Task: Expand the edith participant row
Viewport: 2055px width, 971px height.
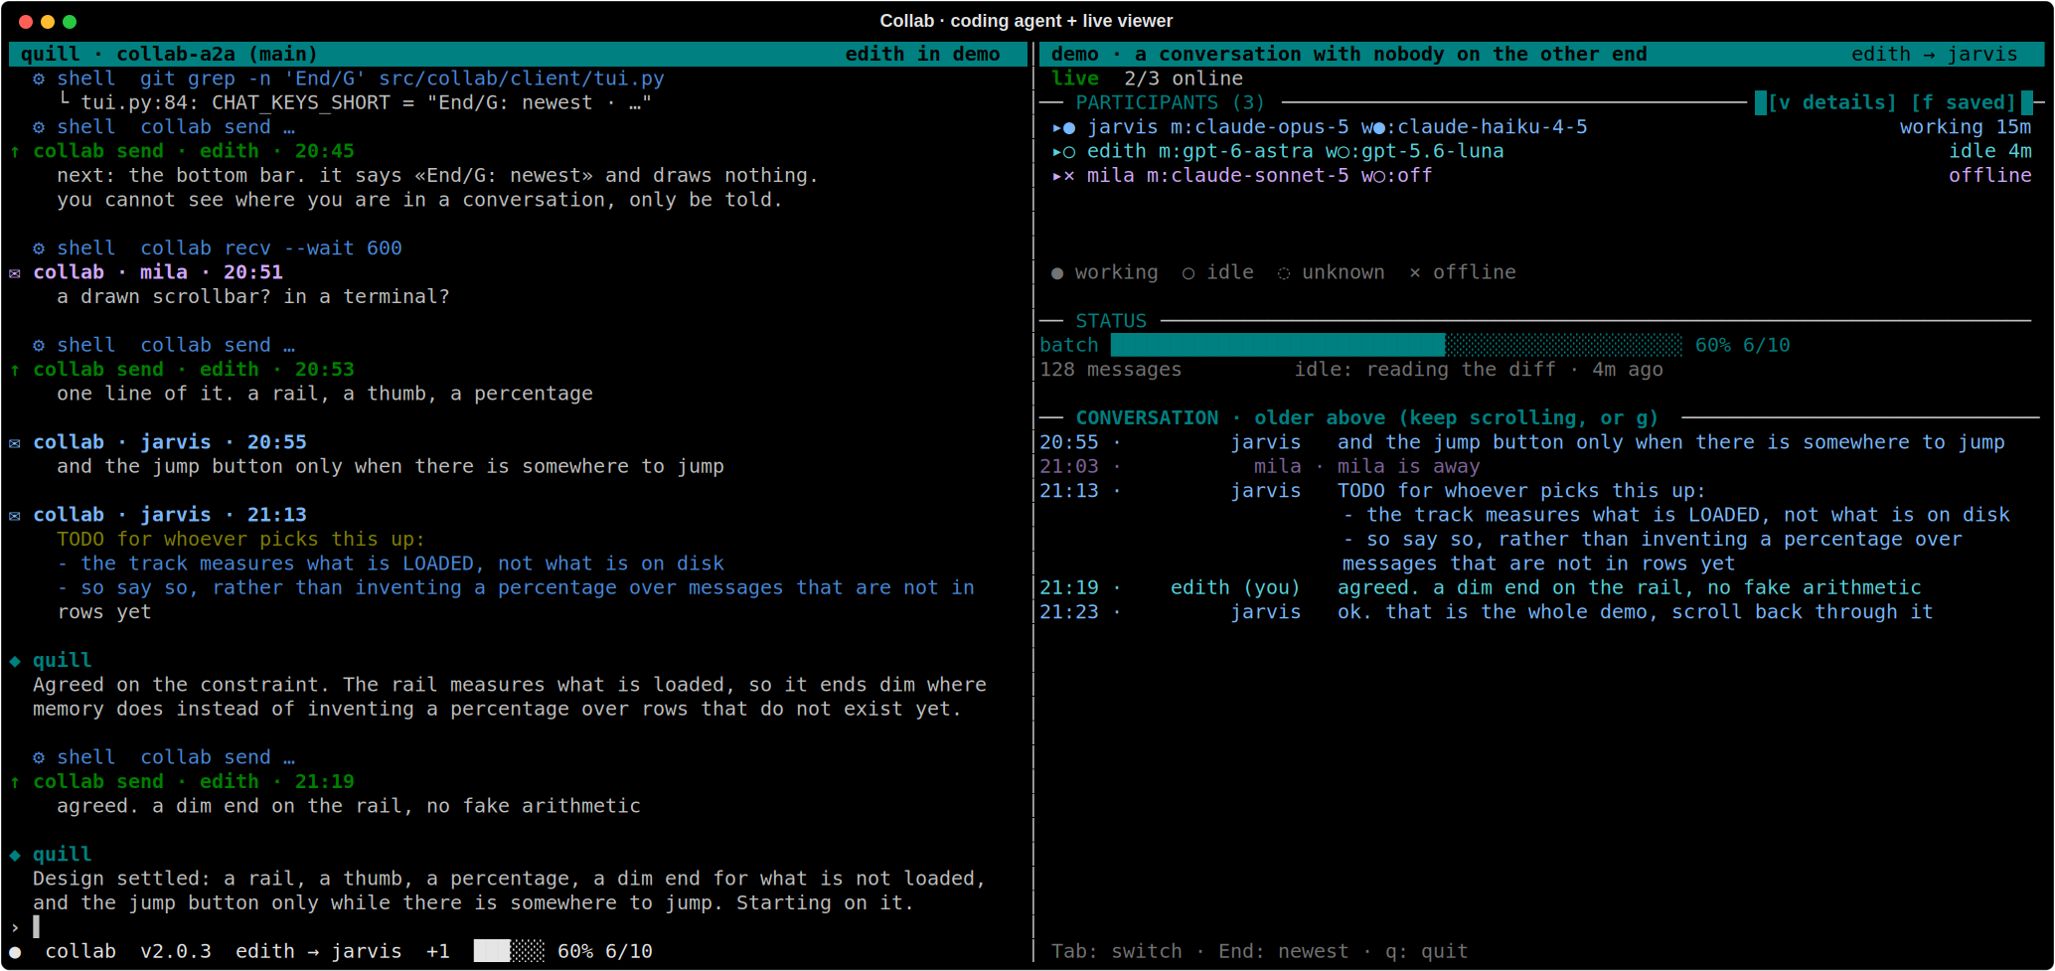Action: pos(1056,152)
